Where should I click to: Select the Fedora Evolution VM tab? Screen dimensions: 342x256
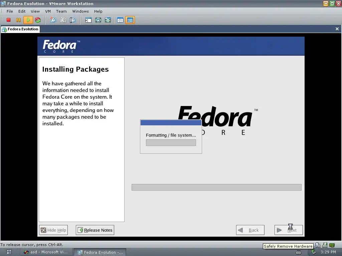(20, 29)
